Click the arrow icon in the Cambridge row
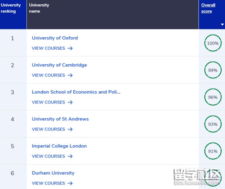 pyautogui.click(x=70, y=75)
